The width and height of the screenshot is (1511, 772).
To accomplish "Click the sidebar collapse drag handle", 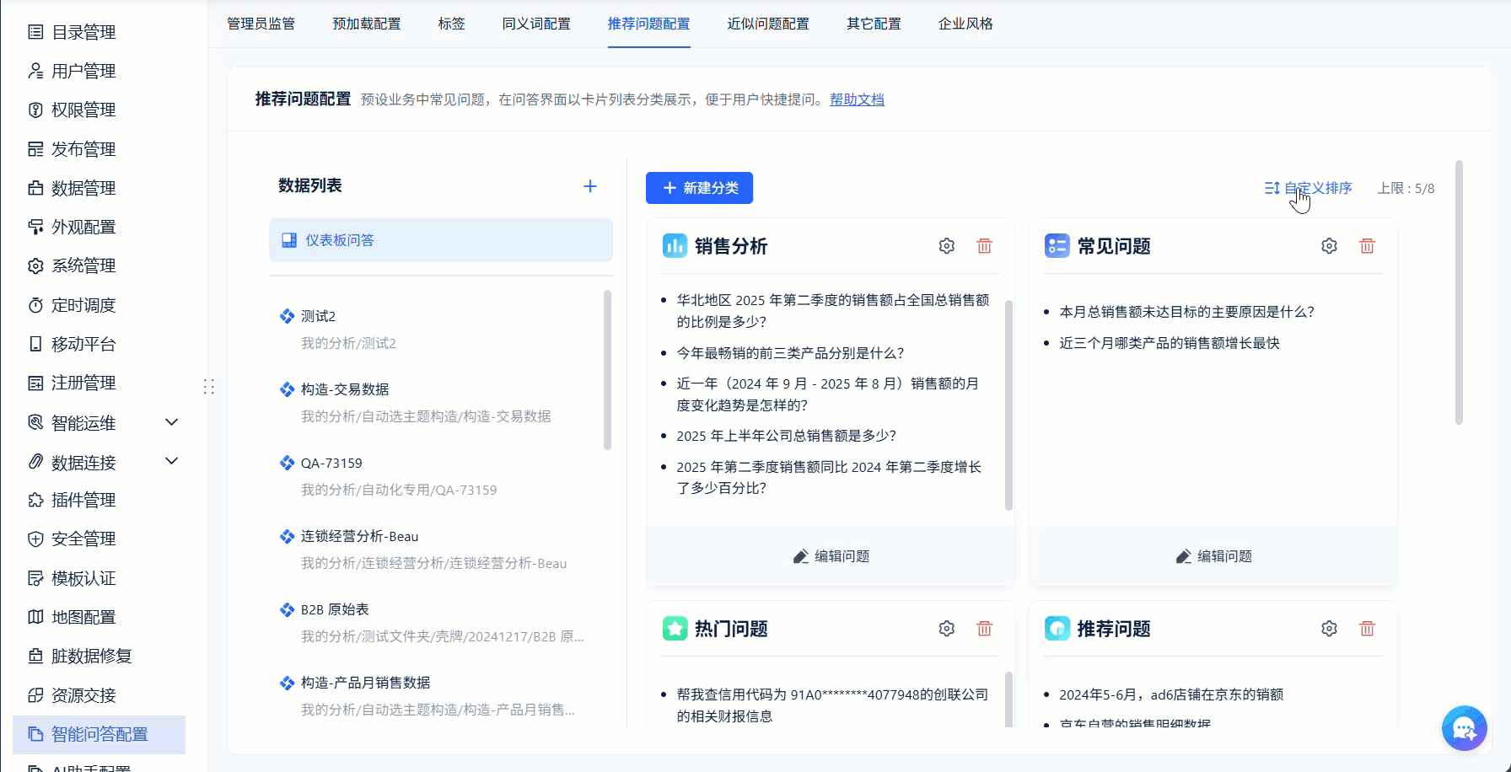I will tap(209, 386).
